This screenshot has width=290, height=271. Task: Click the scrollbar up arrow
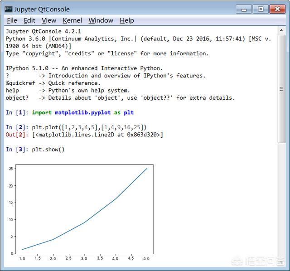pos(281,31)
